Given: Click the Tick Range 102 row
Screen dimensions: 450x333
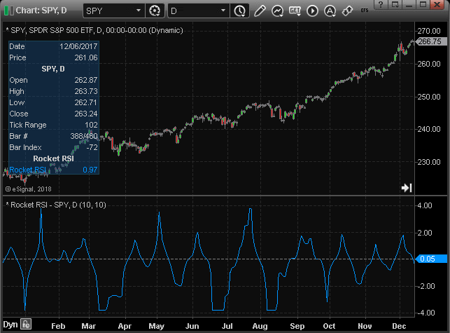Looking at the screenshot, I should click(53, 125).
